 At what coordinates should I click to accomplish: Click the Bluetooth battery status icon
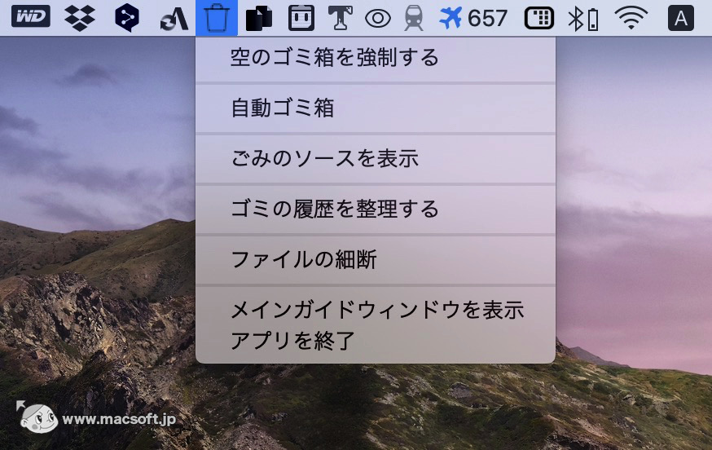tap(583, 19)
